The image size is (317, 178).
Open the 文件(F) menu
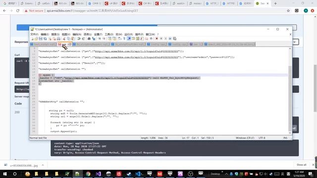click(x=34, y=34)
